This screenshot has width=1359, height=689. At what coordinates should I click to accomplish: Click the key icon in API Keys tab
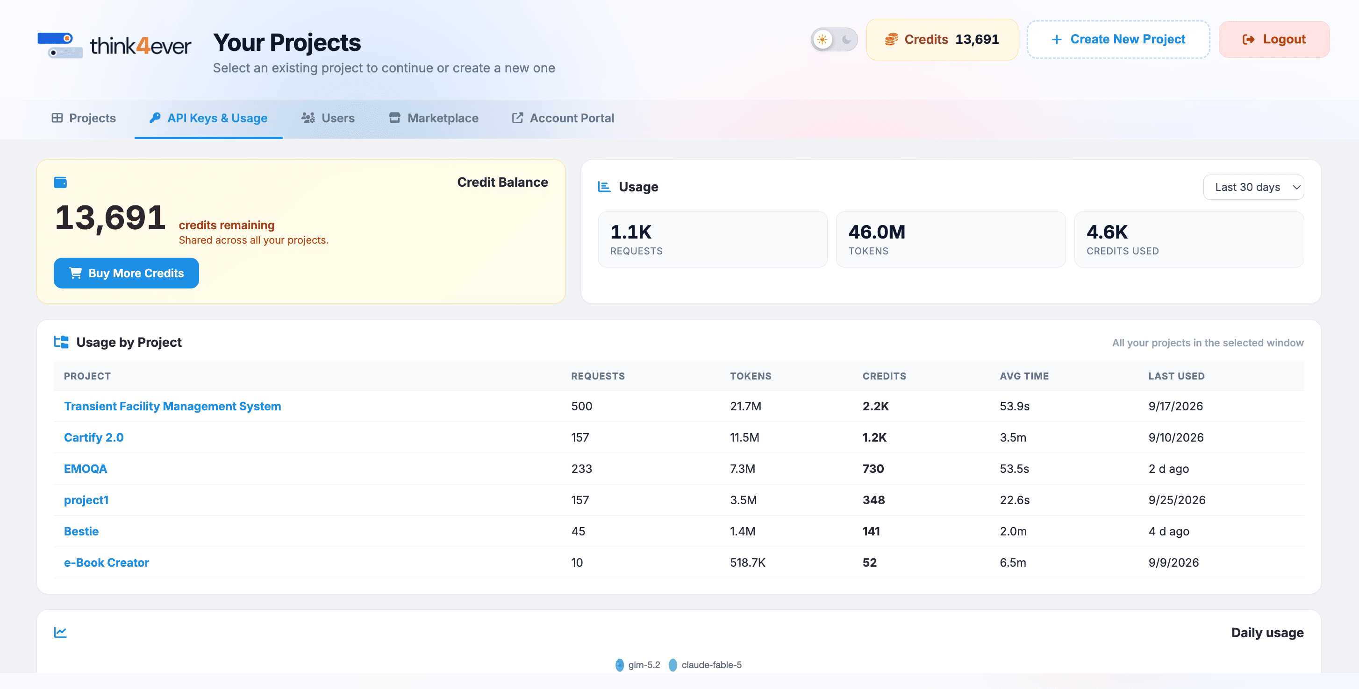[x=155, y=118]
